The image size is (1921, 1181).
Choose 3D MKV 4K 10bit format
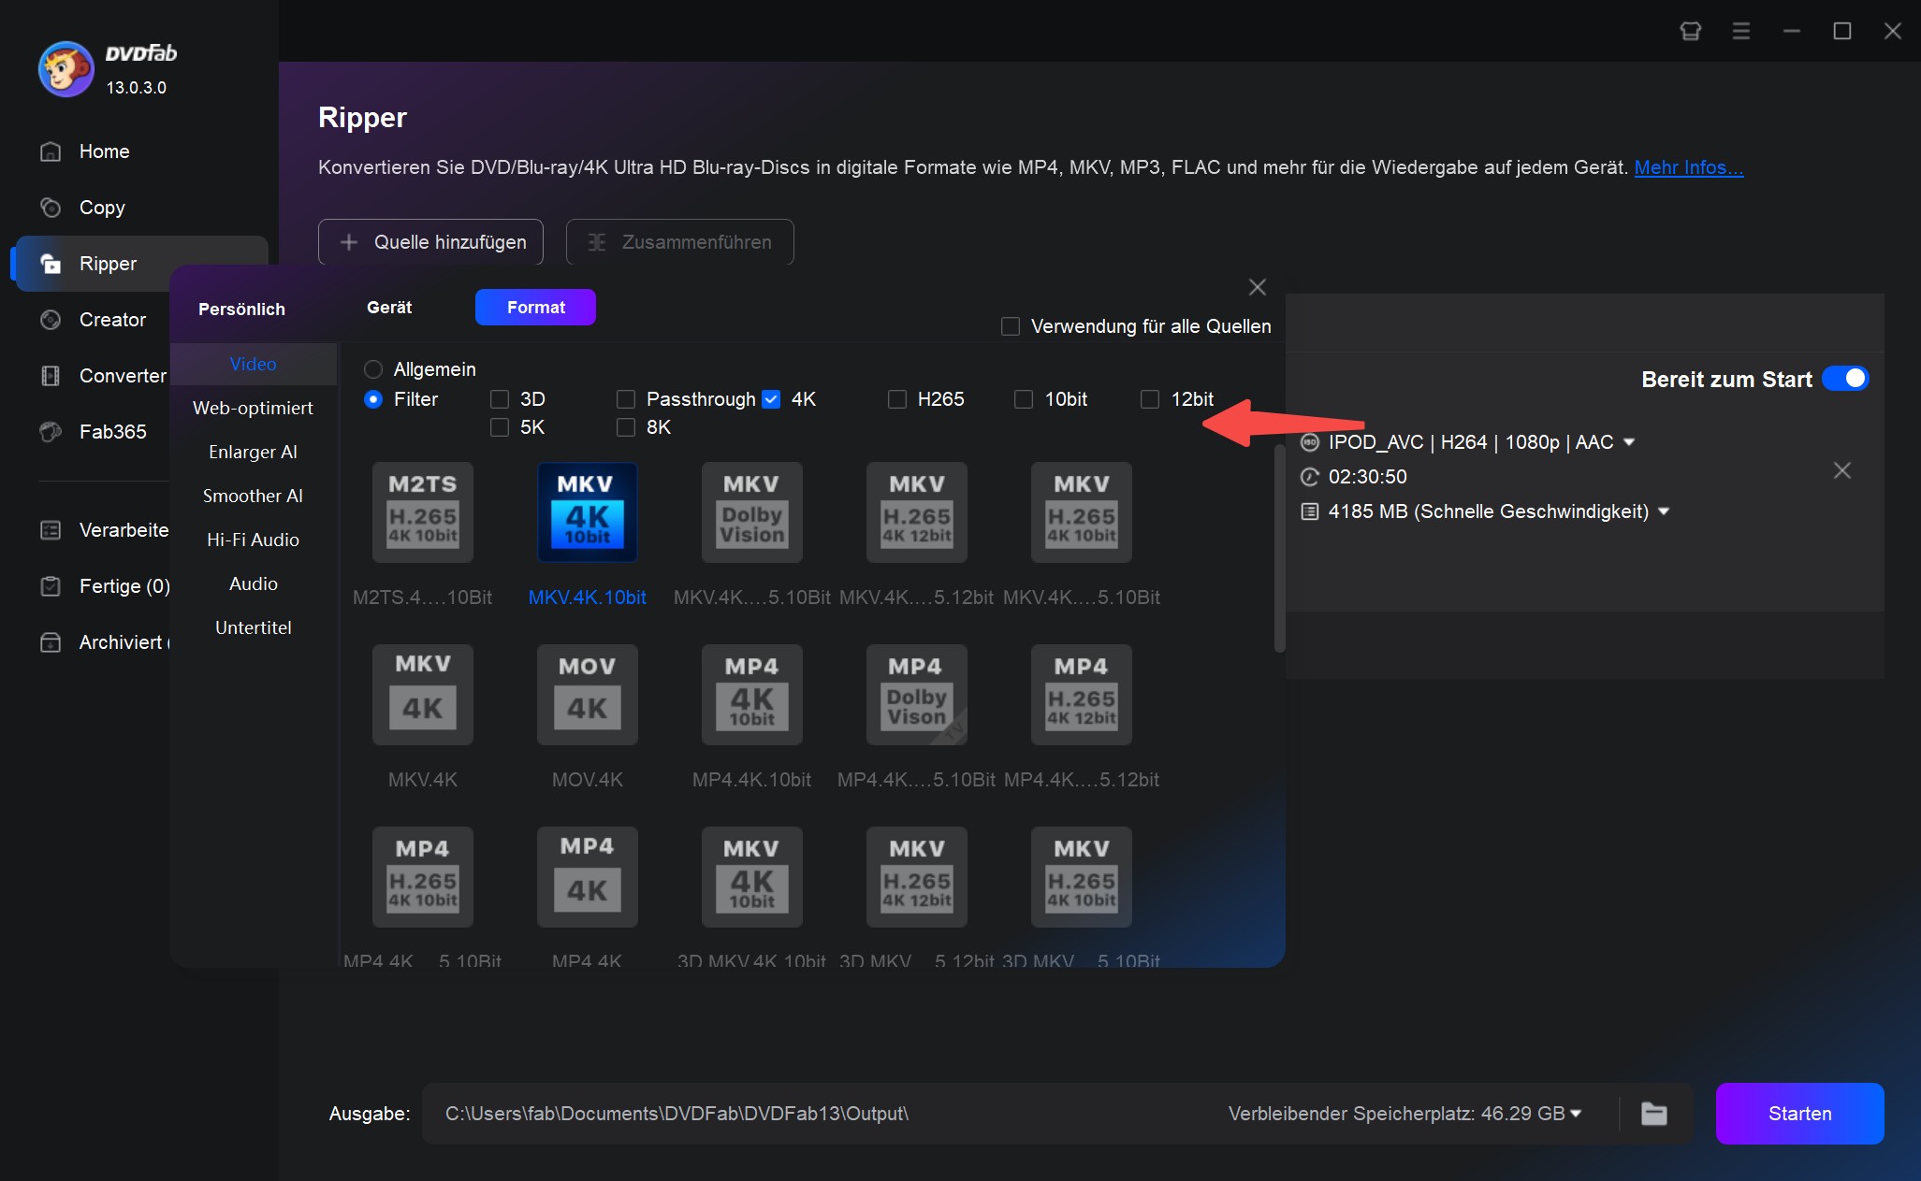[x=752, y=877]
